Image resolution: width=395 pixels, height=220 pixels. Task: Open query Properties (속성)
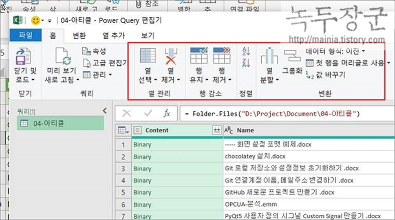tap(94, 51)
